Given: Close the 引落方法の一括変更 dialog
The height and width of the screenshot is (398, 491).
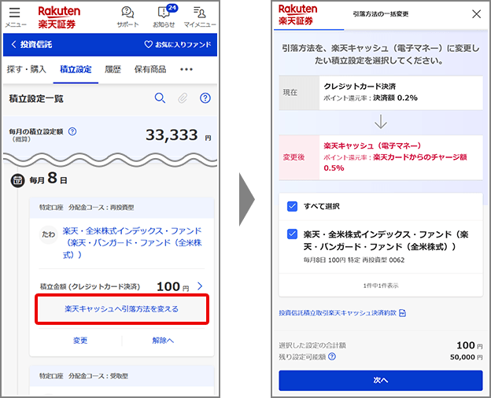Looking at the screenshot, I should click(476, 14).
